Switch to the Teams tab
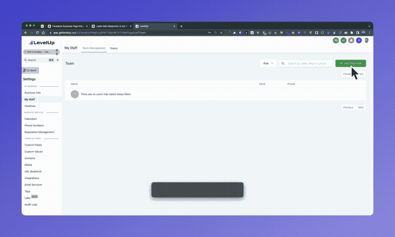395x237 pixels. coord(114,48)
